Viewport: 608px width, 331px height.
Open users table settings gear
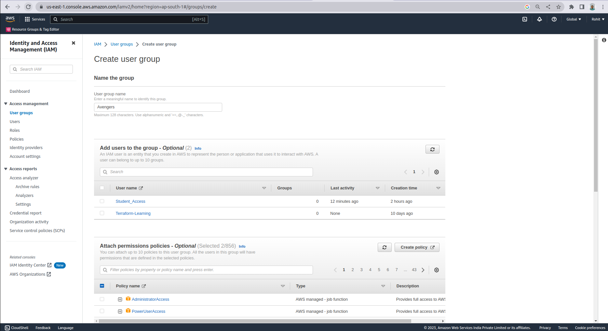tap(437, 172)
